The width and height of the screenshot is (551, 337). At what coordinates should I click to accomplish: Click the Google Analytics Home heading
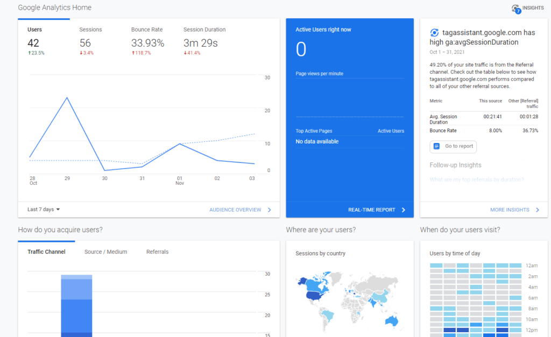54,8
